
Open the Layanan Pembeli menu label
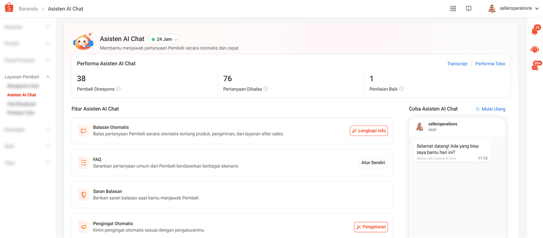pyautogui.click(x=22, y=77)
